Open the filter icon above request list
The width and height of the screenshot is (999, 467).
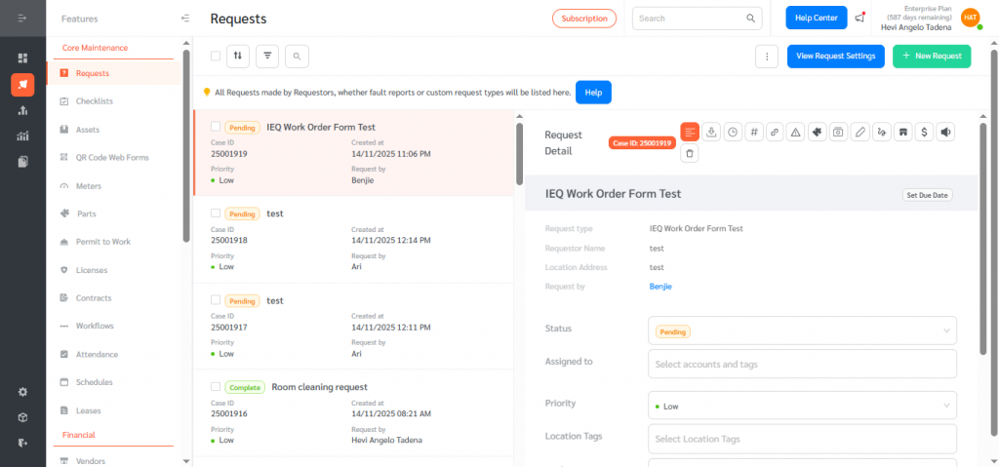(267, 57)
